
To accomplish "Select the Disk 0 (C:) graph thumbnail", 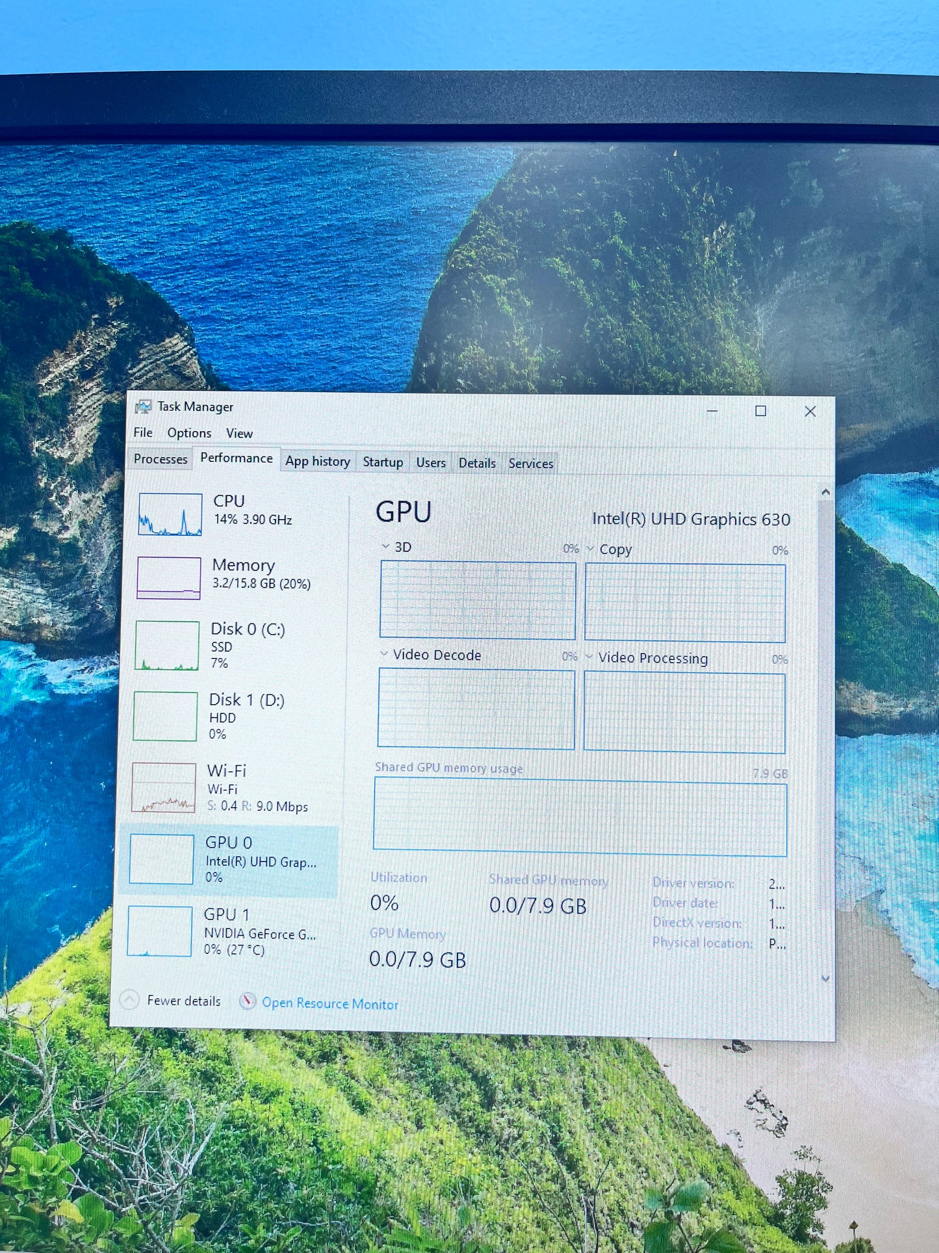I will coord(167,646).
